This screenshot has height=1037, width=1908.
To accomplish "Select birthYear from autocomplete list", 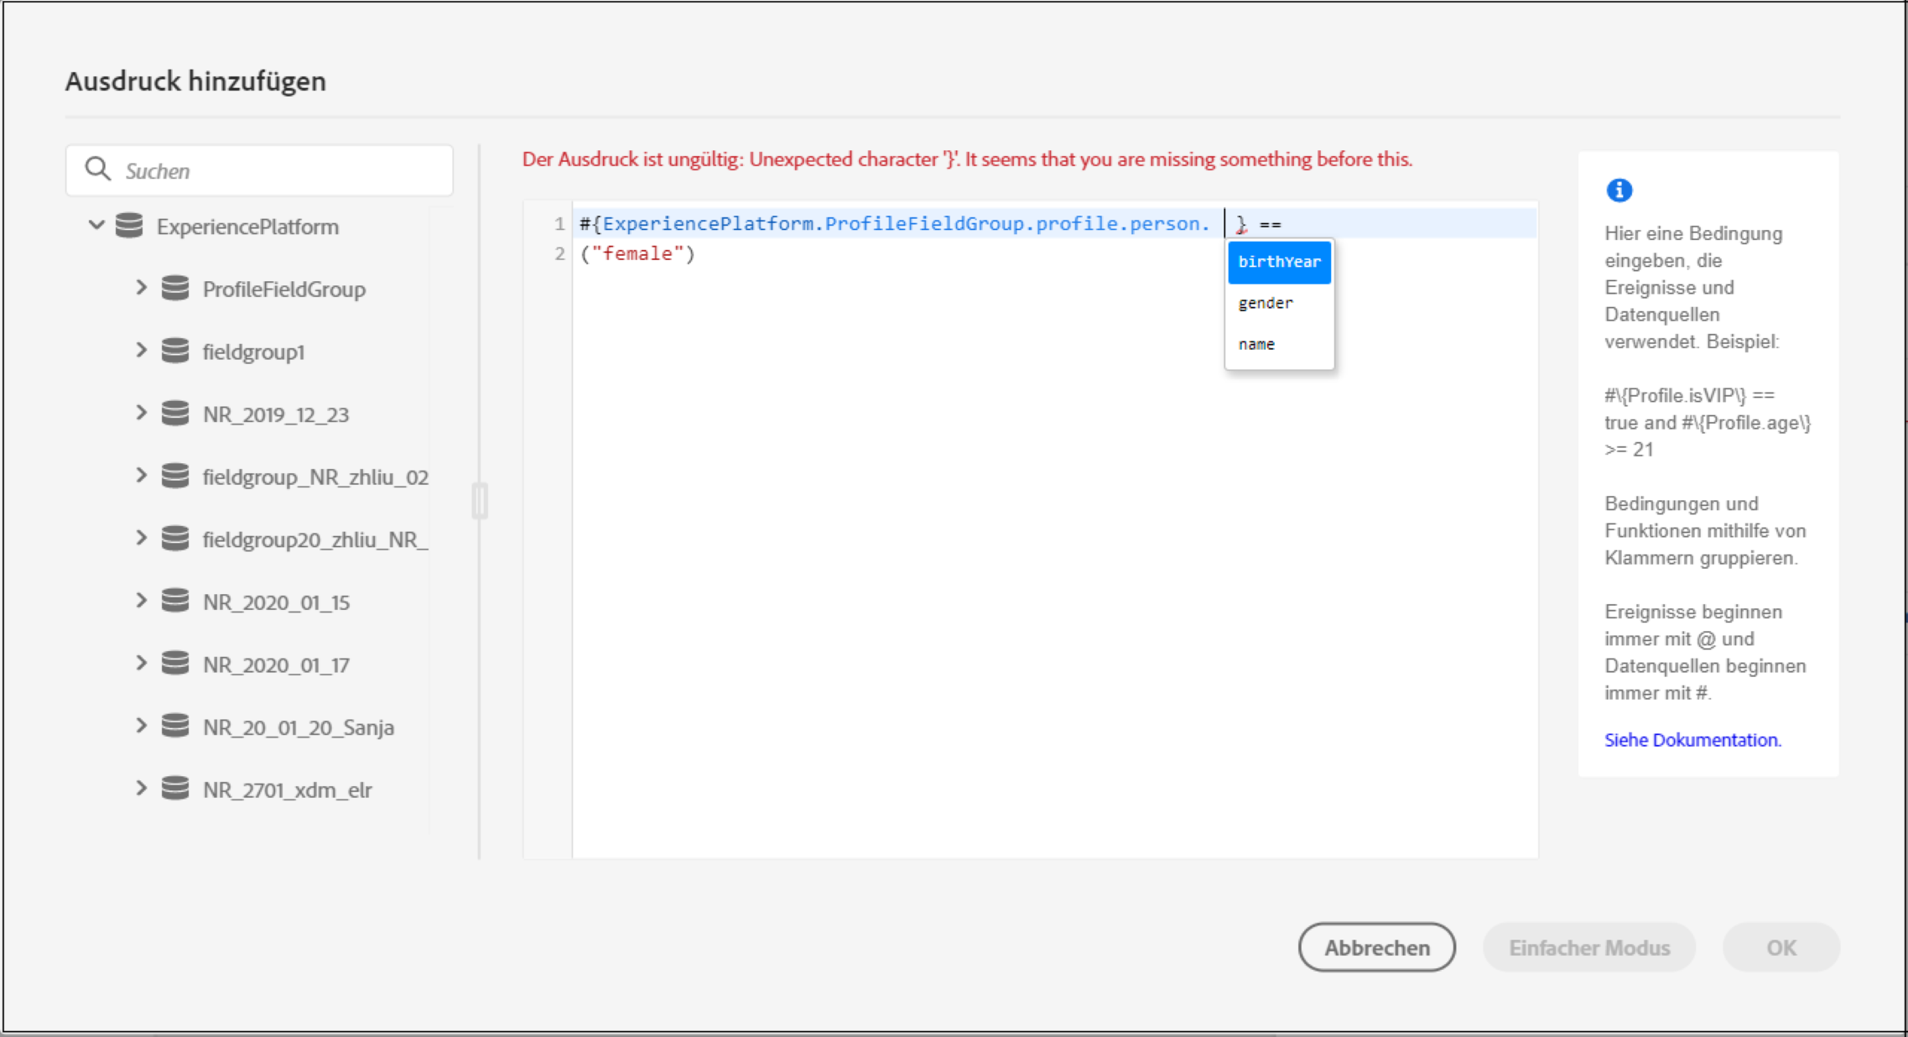I will 1279,262.
